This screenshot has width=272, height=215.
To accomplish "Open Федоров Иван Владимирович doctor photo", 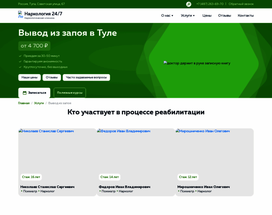I will pos(136,150).
